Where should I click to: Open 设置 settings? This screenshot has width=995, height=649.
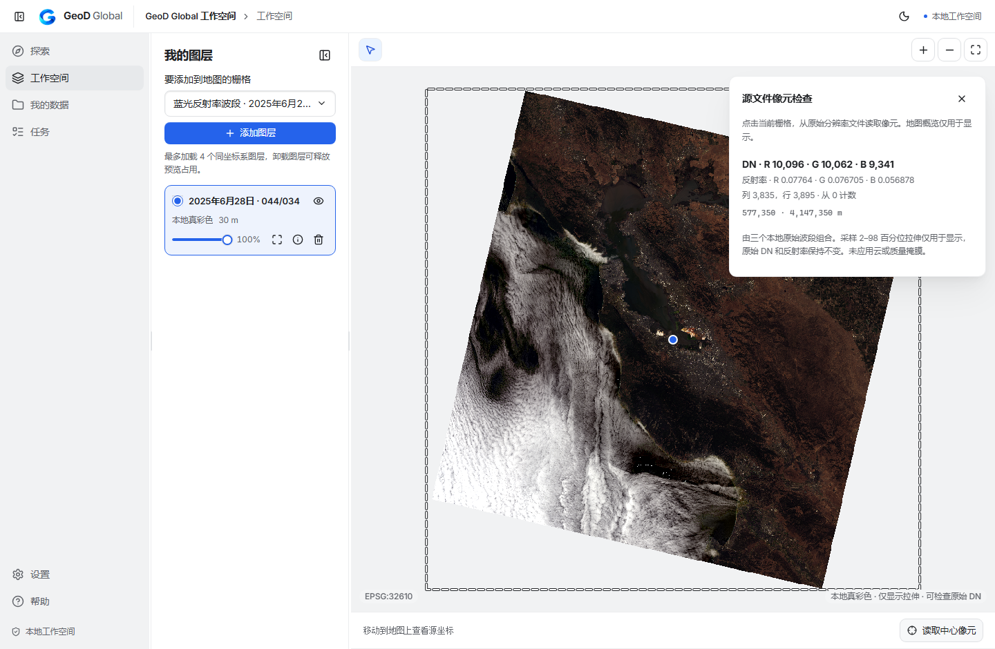(75, 574)
